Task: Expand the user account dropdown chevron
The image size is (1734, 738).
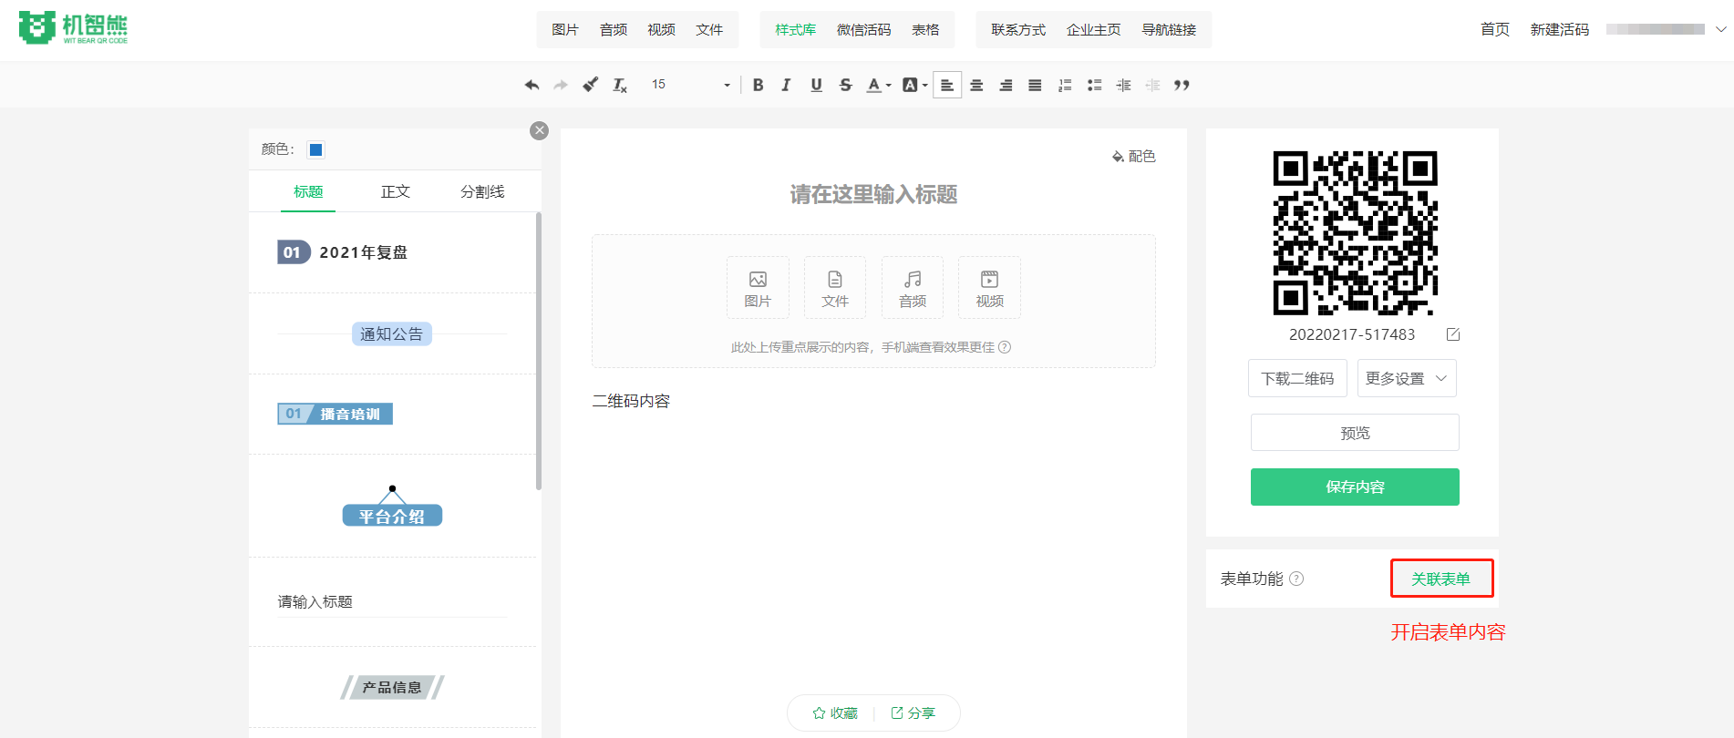Action: coord(1721,29)
